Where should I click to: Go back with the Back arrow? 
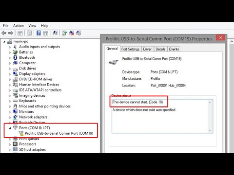(x=4, y=33)
